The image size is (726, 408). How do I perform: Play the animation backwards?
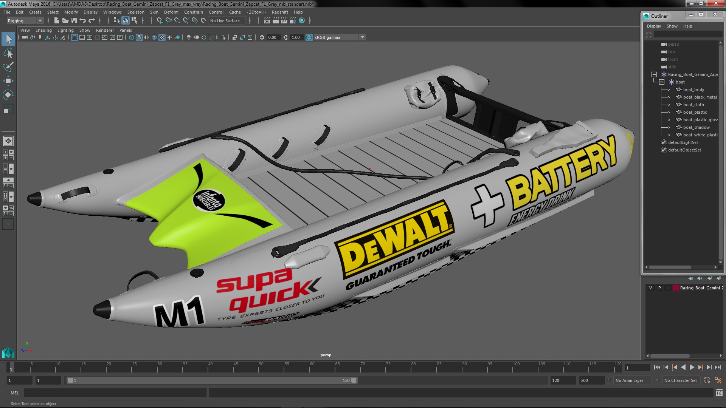point(683,367)
